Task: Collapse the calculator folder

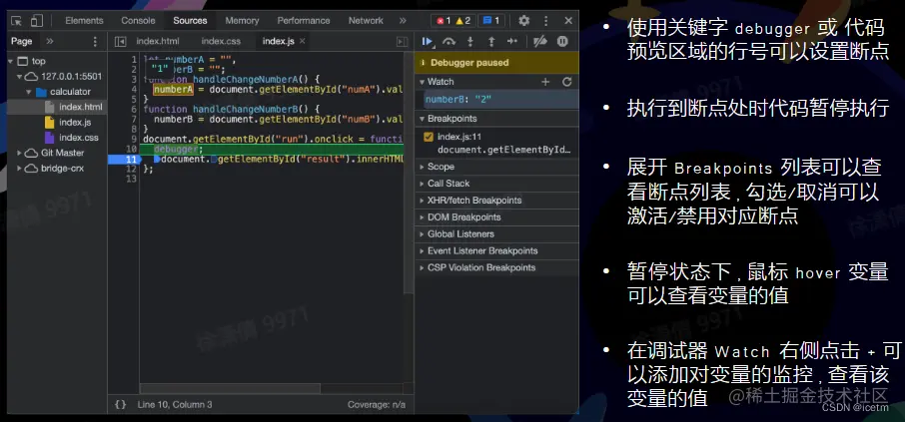Action: [28, 92]
